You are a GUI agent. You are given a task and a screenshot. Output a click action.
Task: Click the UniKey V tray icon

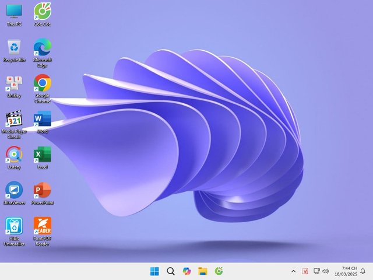305,271
